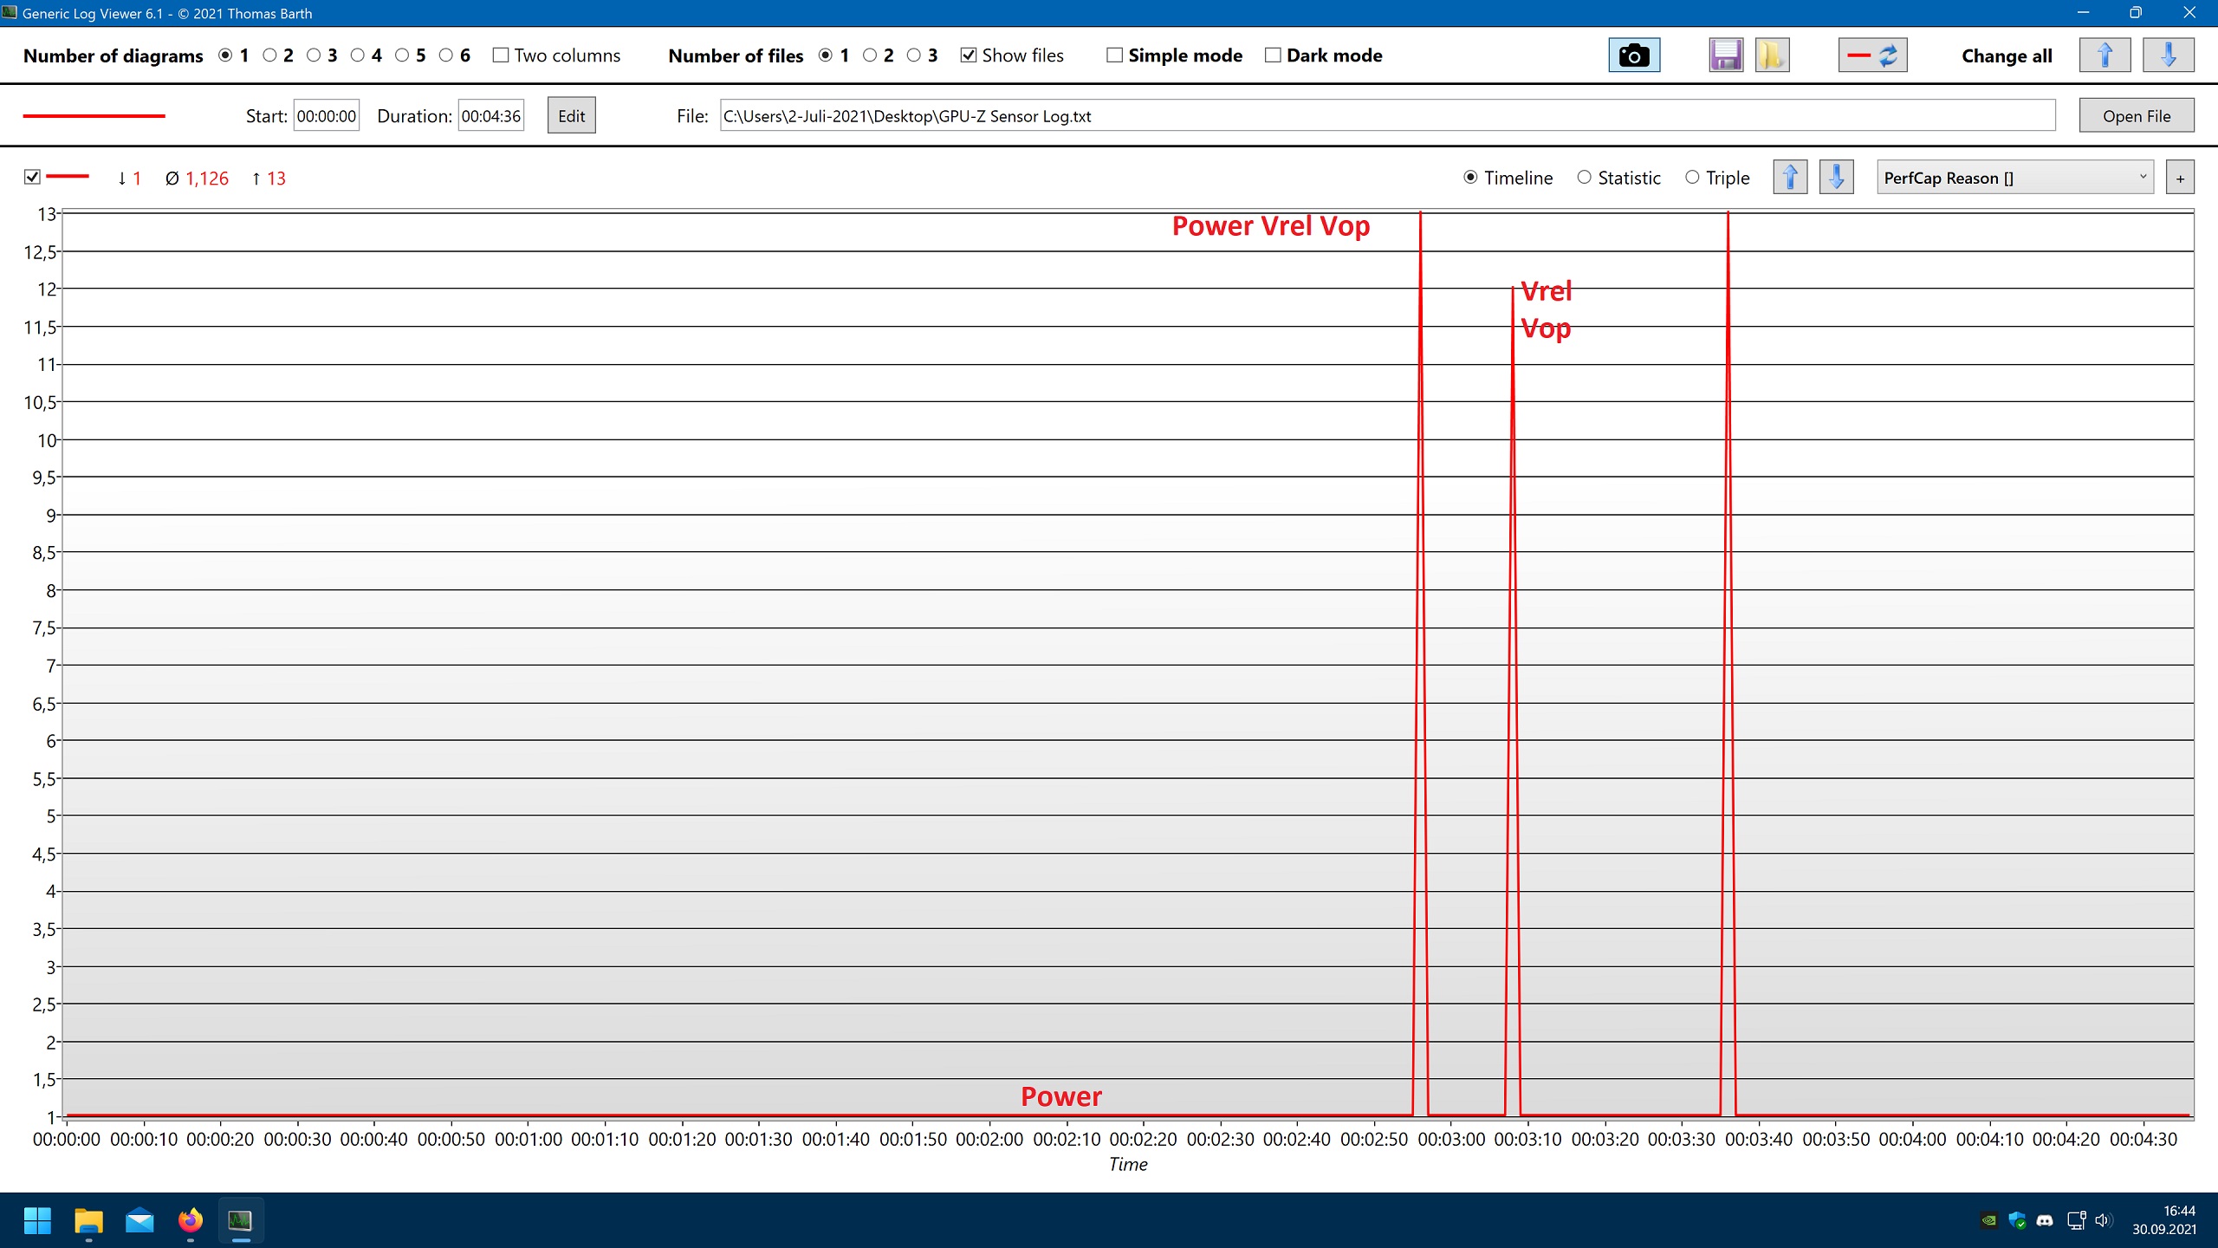Click into the Start time field
Image resolution: width=2218 pixels, height=1248 pixels.
pyautogui.click(x=327, y=116)
